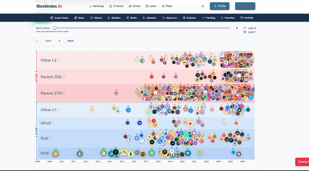Open the Portfolio view
The width and height of the screenshot is (309, 171).
tap(247, 18)
